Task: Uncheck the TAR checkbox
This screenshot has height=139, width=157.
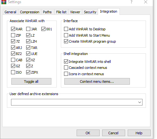Action: coord(28,48)
